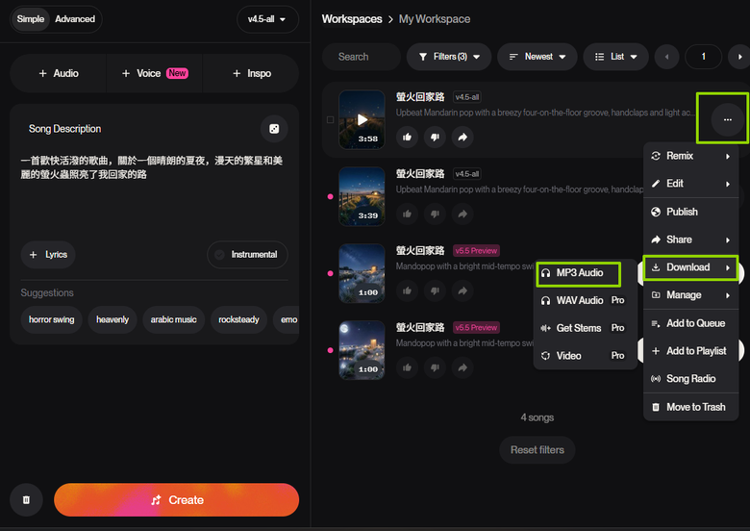Viewport: 750px width, 531px height.
Task: Expand the Edit submenu
Action: (x=690, y=184)
